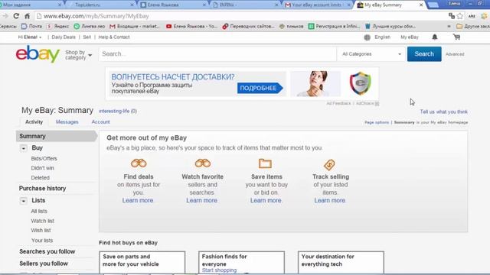Open Save on parts for vehicle card
This screenshot has height=275, width=490.
point(142,263)
